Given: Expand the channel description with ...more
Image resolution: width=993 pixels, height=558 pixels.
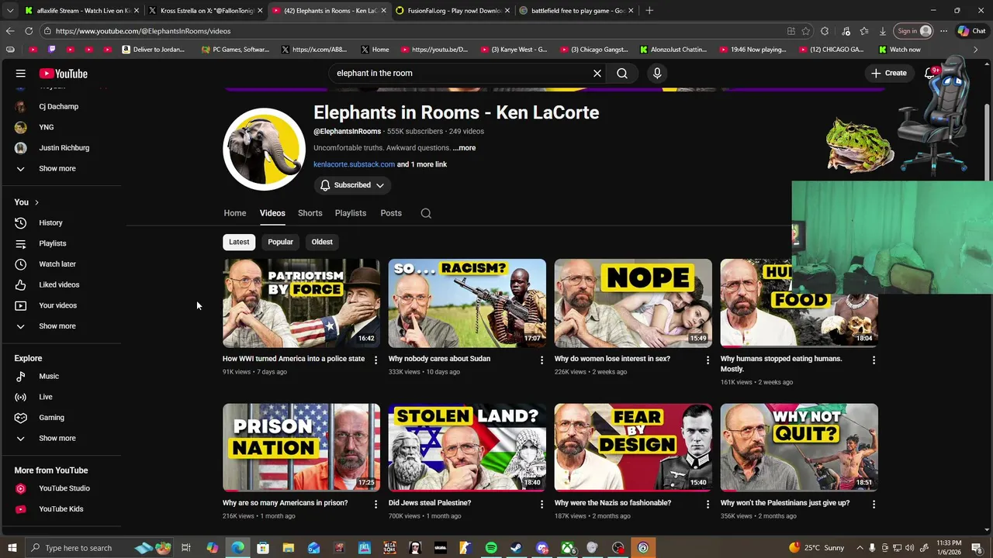Looking at the screenshot, I should pyautogui.click(x=465, y=148).
